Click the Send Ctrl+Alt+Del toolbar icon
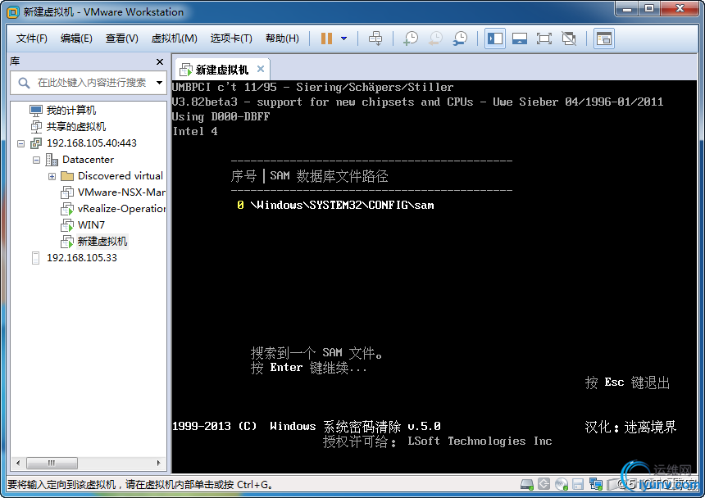This screenshot has width=705, height=498. 375,38
